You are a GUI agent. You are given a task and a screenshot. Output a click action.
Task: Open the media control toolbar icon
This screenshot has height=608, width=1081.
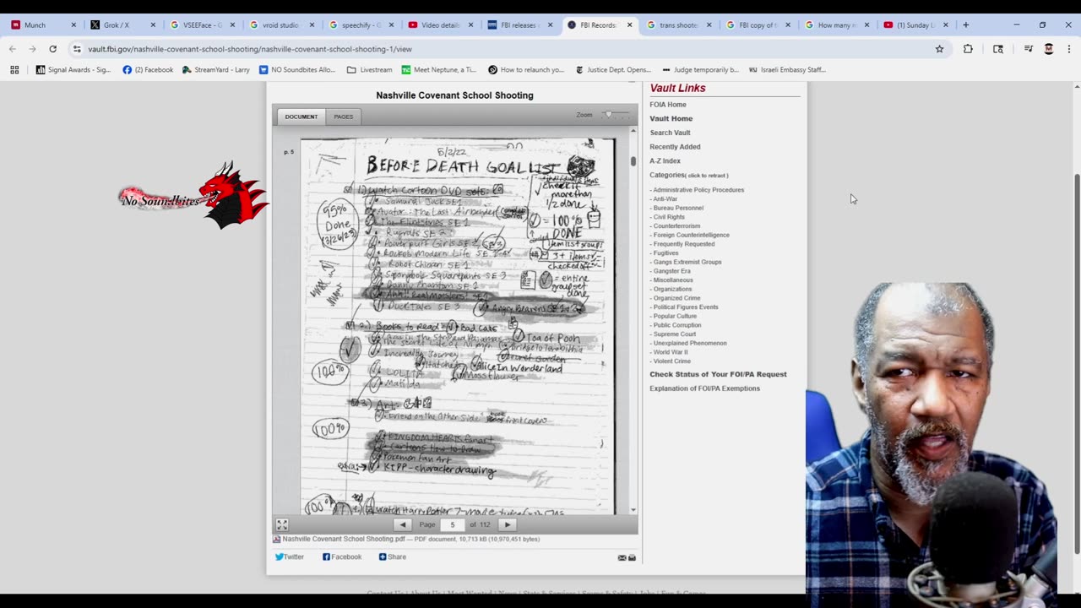[1028, 49]
